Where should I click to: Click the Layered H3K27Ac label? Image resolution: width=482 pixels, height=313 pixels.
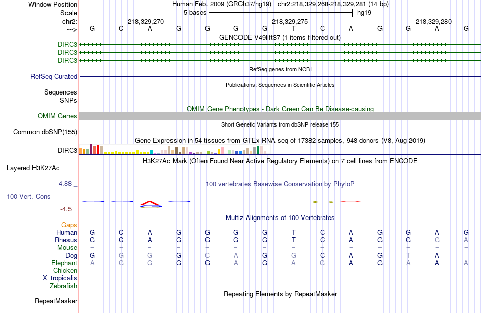(33, 168)
